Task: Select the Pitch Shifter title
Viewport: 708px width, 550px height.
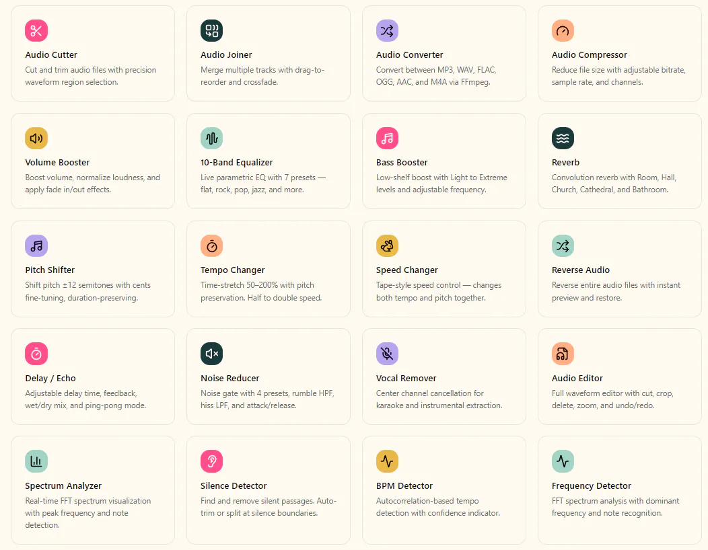Action: pos(50,270)
